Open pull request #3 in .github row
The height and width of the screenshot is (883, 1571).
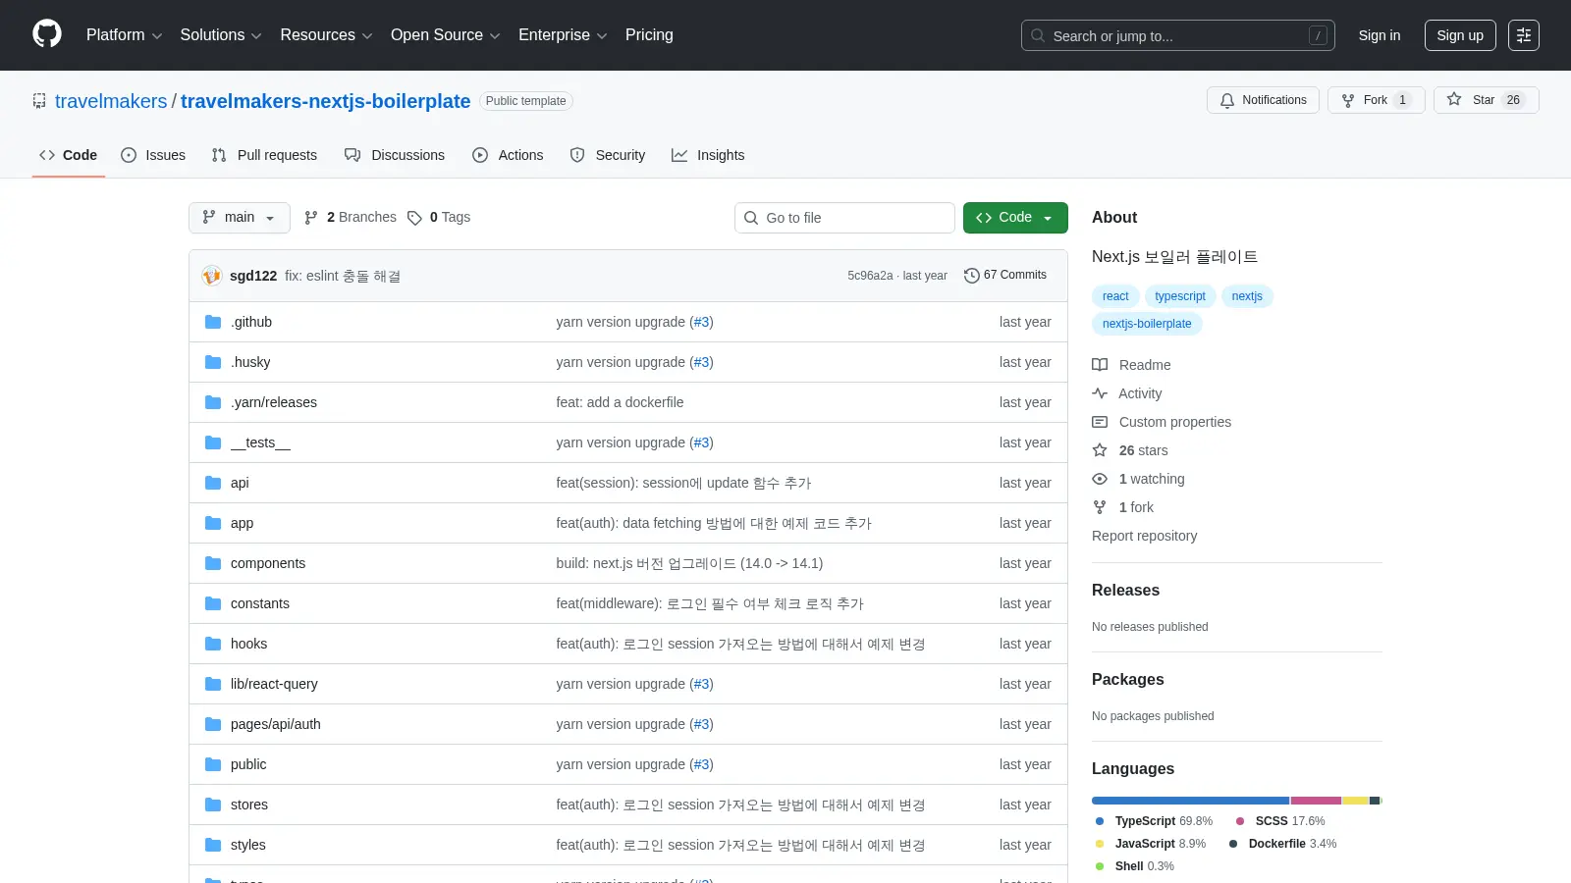(701, 322)
